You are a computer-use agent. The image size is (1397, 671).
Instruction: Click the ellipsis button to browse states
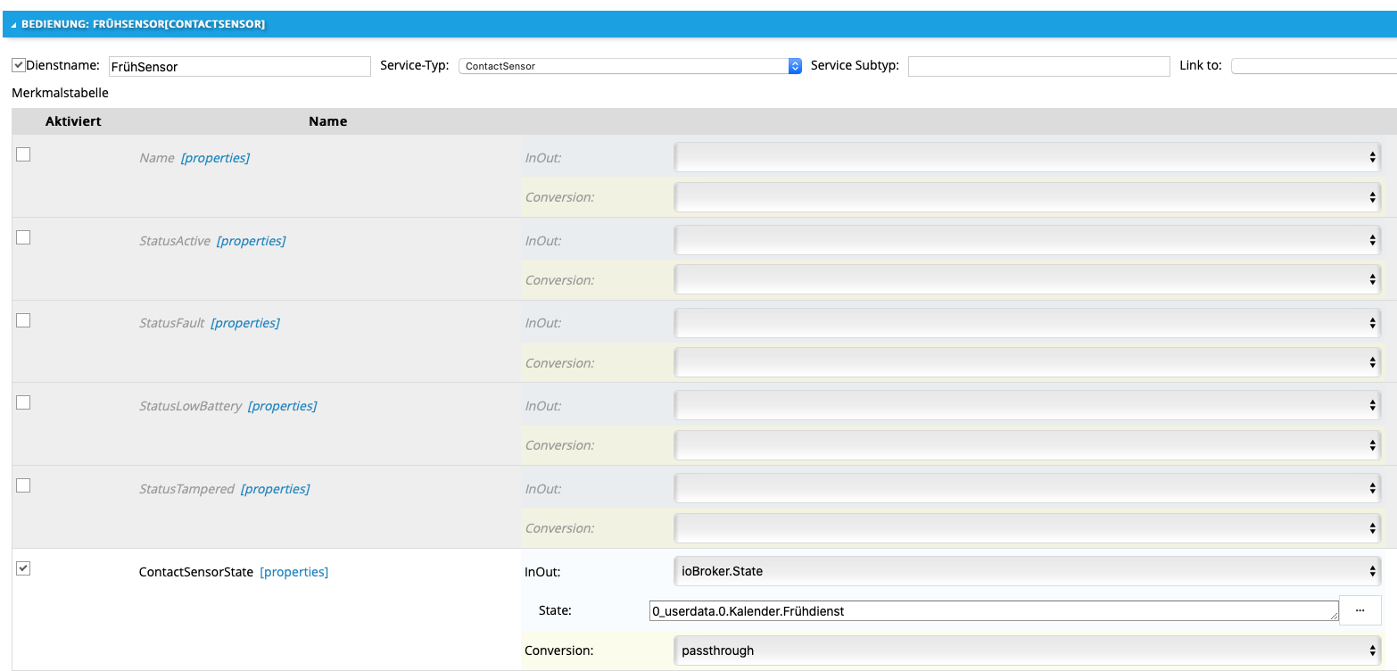tap(1360, 610)
